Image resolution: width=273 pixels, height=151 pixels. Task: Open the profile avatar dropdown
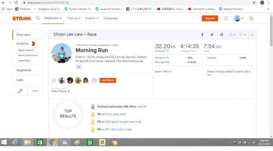pos(239,18)
